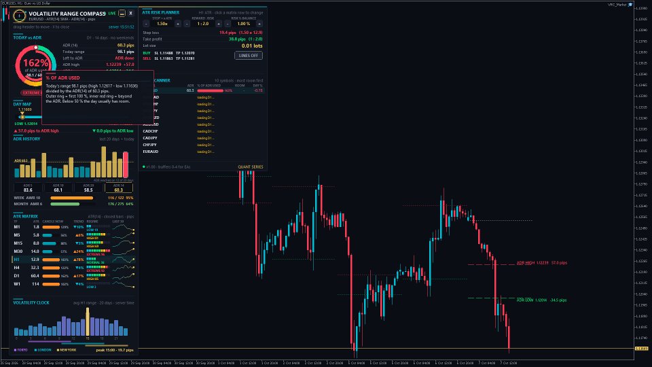The image size is (652, 367).
Task: Click the 1 : 2.0 reward risk value
Action: pos(203,24)
